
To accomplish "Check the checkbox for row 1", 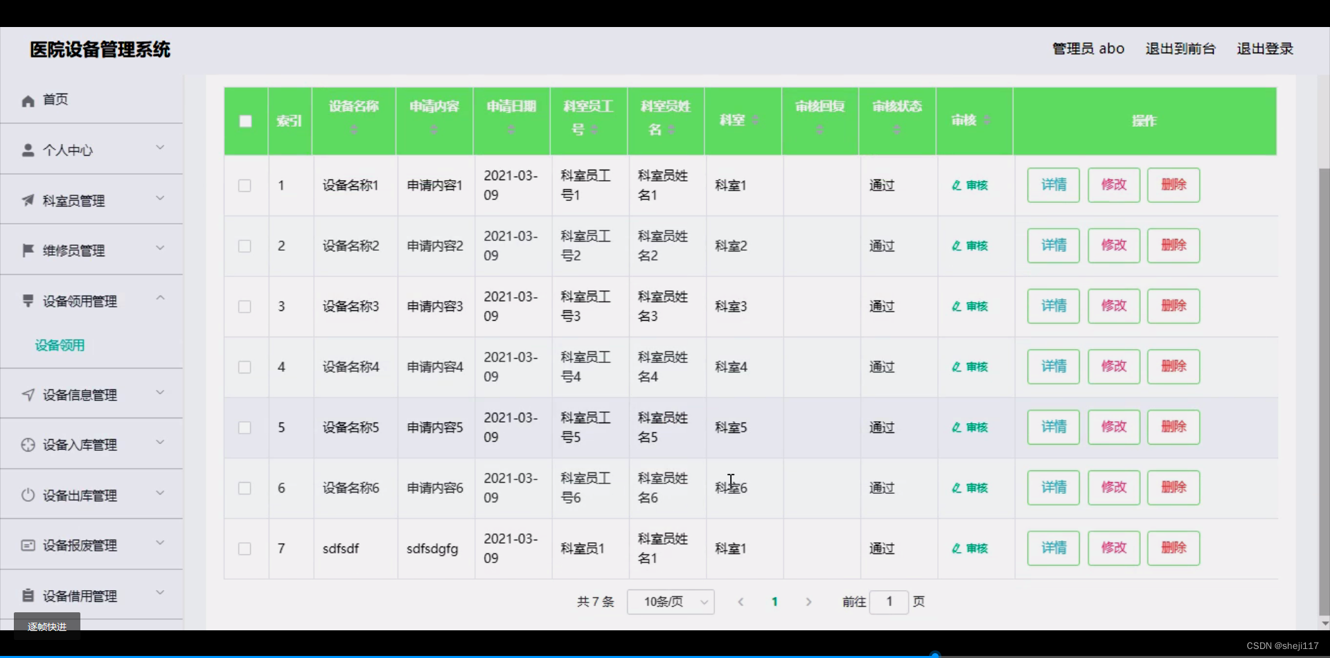I will point(245,185).
